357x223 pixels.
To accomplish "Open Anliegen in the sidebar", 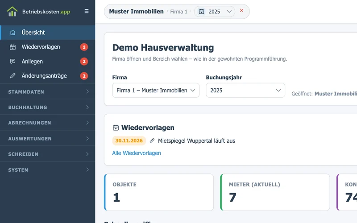I will coord(48,62).
